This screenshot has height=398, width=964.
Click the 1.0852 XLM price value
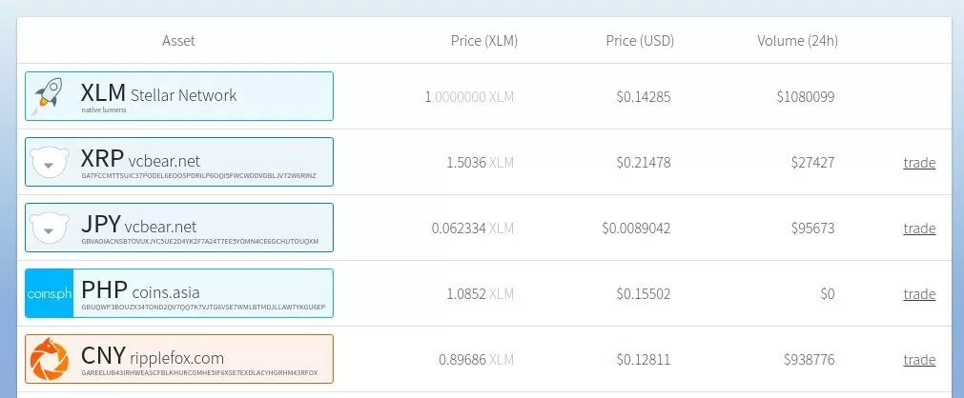coord(481,294)
